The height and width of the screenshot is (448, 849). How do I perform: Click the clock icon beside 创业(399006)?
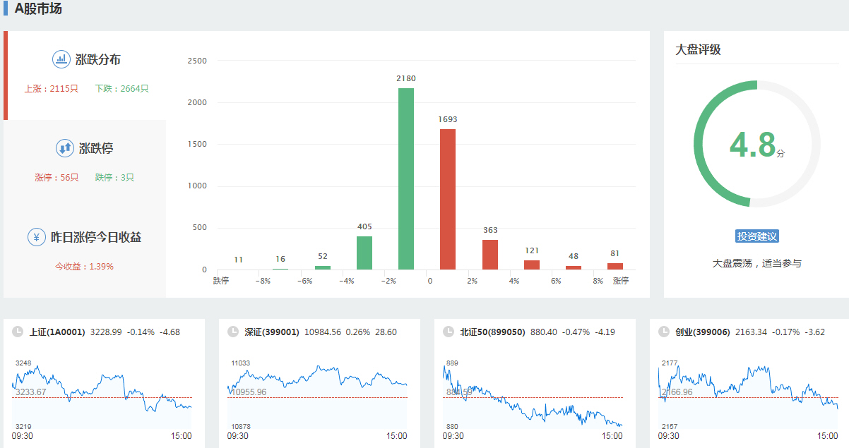[x=664, y=332]
